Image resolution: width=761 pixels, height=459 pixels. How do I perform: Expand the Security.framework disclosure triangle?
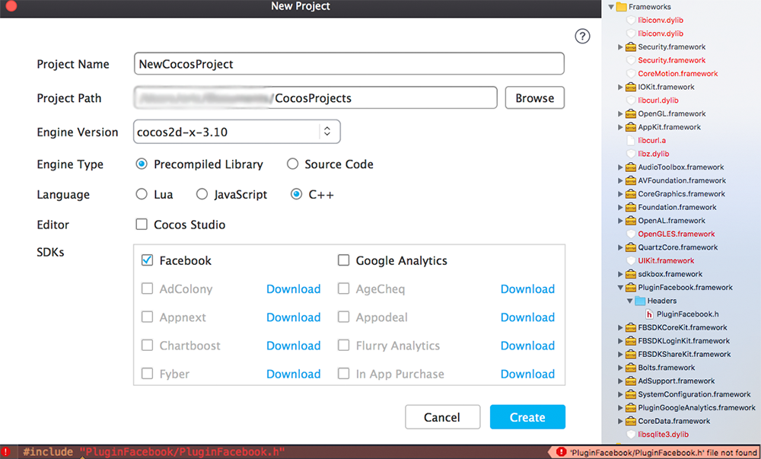[620, 47]
